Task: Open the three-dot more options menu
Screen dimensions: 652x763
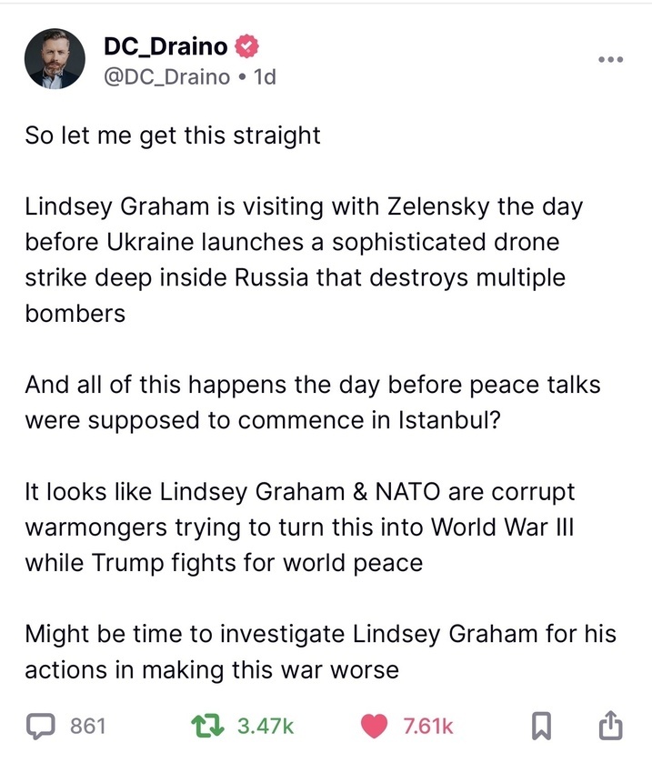Action: coord(611,59)
